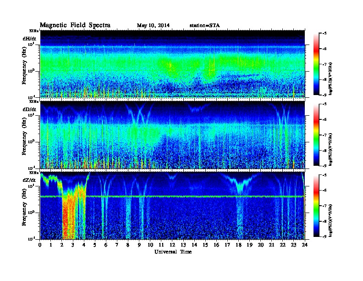Screen dimensions: 363x281
Task: Click the time axis tick label "13"
Action: pyautogui.click(x=183, y=245)
